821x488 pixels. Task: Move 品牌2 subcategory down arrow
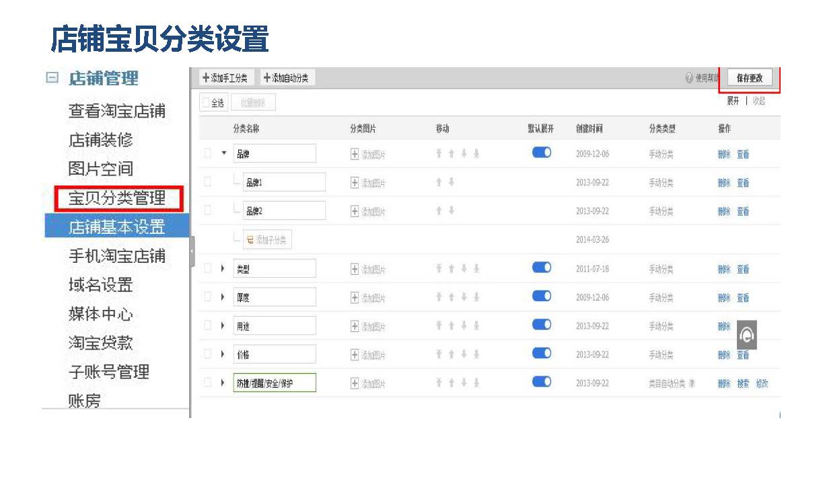click(x=452, y=210)
